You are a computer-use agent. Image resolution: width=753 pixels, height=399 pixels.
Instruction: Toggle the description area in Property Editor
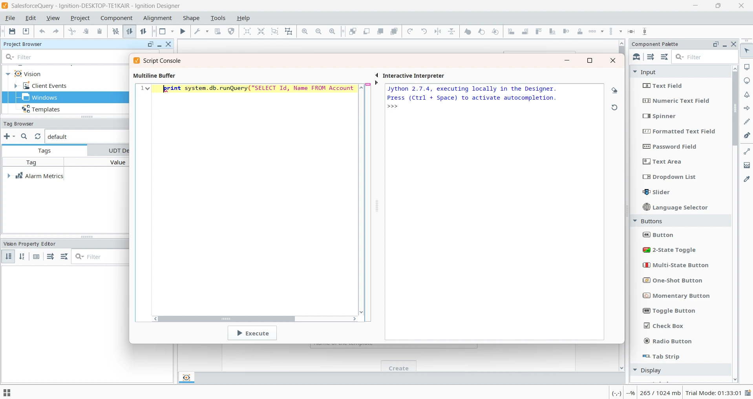point(37,257)
